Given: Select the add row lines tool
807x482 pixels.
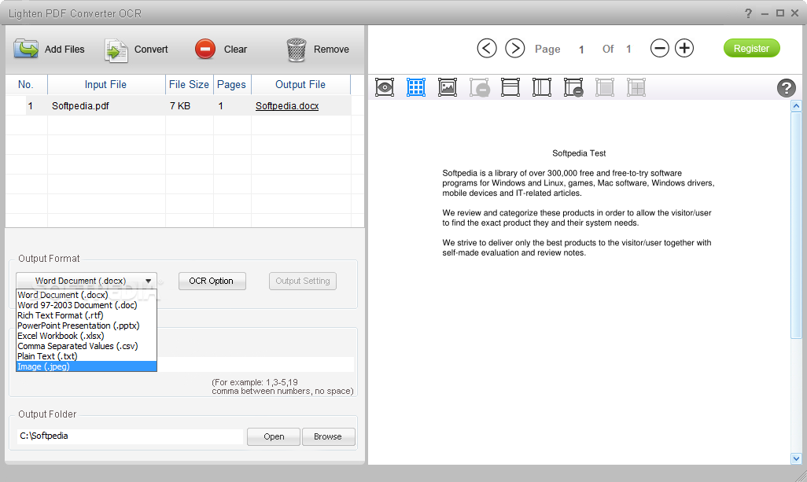Looking at the screenshot, I should pos(510,87).
